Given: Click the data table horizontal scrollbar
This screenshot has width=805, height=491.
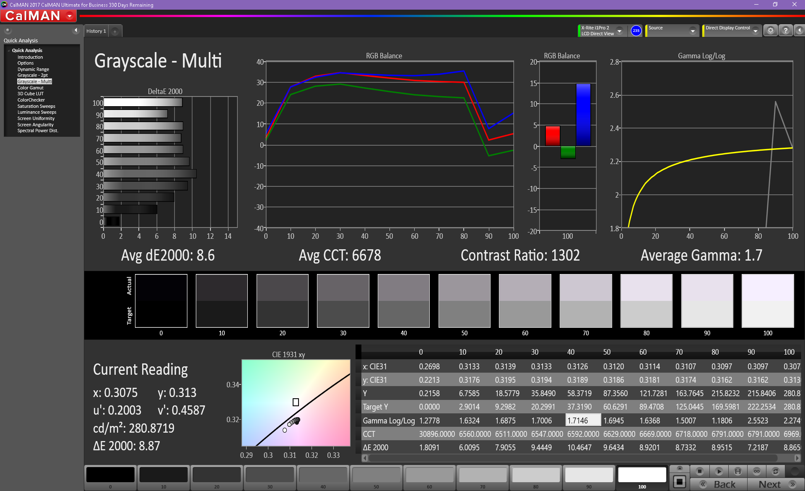Looking at the screenshot, I should (x=572, y=458).
